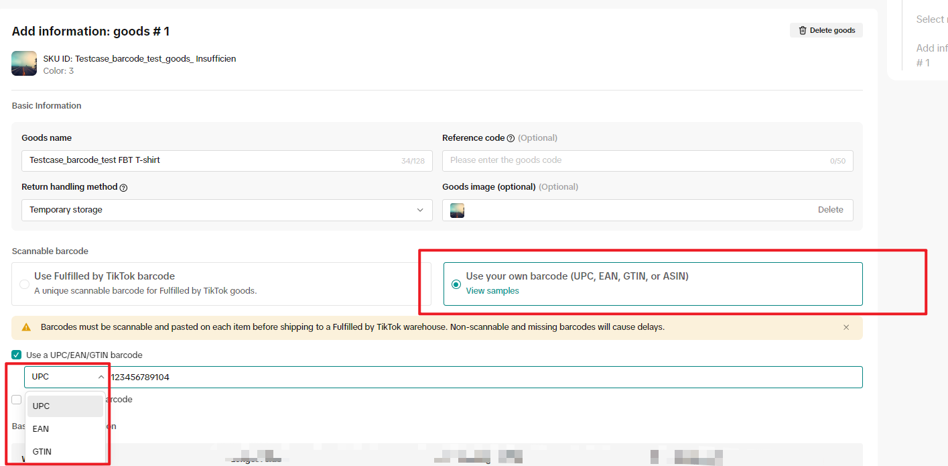
Task: Uncheck Use a UPC/EAN/GTIN barcode checkbox
Action: click(x=17, y=355)
